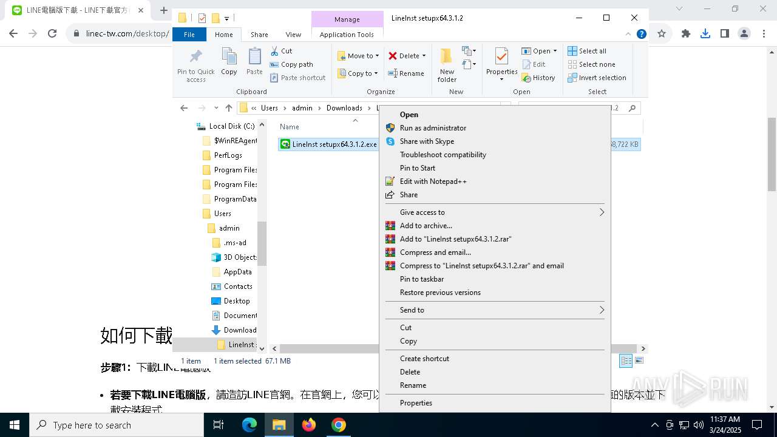Image resolution: width=777 pixels, height=437 pixels.
Task: Open the File ribbon tab
Action: coord(189,35)
